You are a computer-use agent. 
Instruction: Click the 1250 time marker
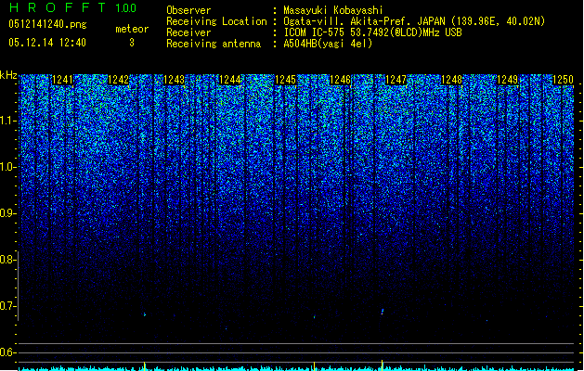click(563, 80)
